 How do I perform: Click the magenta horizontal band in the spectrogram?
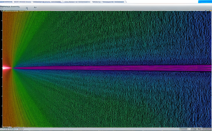(112, 68)
